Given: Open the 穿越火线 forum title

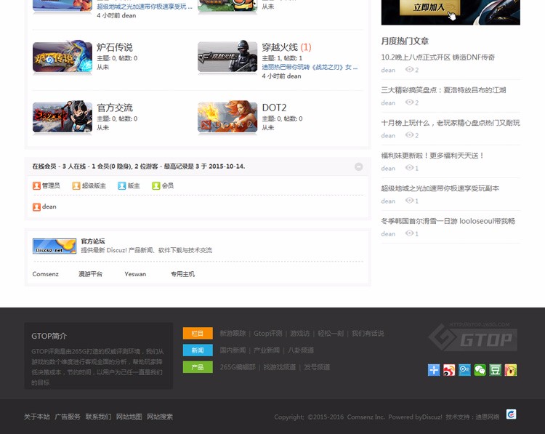Looking at the screenshot, I should pos(280,47).
